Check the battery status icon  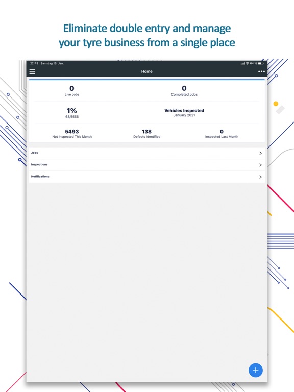[x=261, y=63]
